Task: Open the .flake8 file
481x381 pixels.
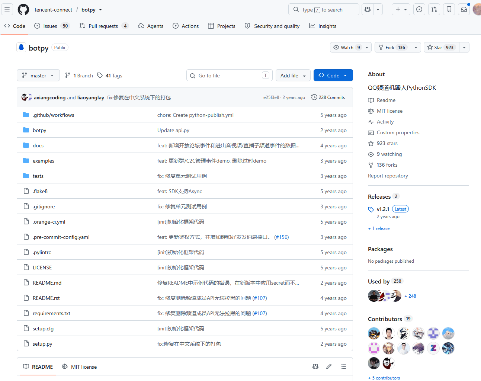Action: [x=40, y=191]
